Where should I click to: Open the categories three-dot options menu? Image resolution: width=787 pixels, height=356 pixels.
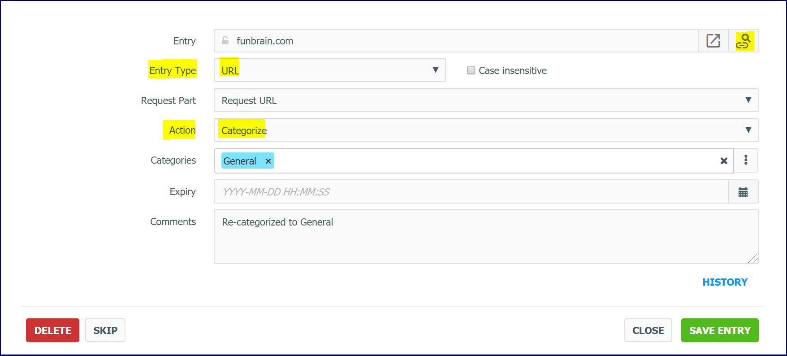coord(746,160)
